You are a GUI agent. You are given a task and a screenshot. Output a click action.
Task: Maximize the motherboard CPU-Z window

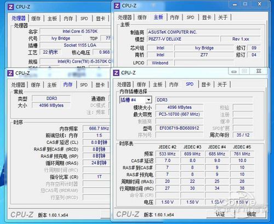tap(245, 4)
